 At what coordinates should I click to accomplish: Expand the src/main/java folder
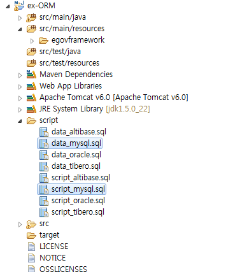point(20,18)
